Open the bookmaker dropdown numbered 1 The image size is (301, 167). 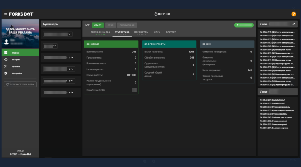pos(59,57)
